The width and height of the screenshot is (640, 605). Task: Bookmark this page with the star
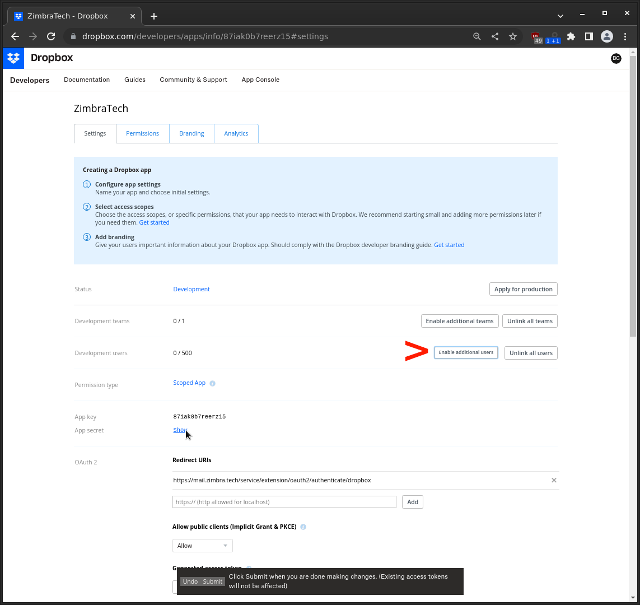coord(513,36)
